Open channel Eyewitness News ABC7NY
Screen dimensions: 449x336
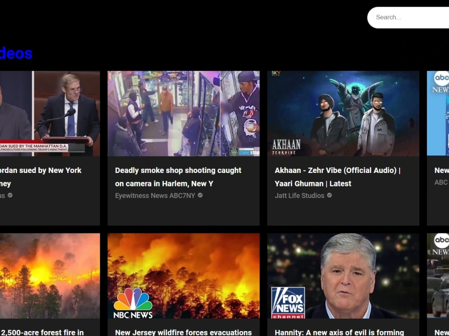point(155,196)
